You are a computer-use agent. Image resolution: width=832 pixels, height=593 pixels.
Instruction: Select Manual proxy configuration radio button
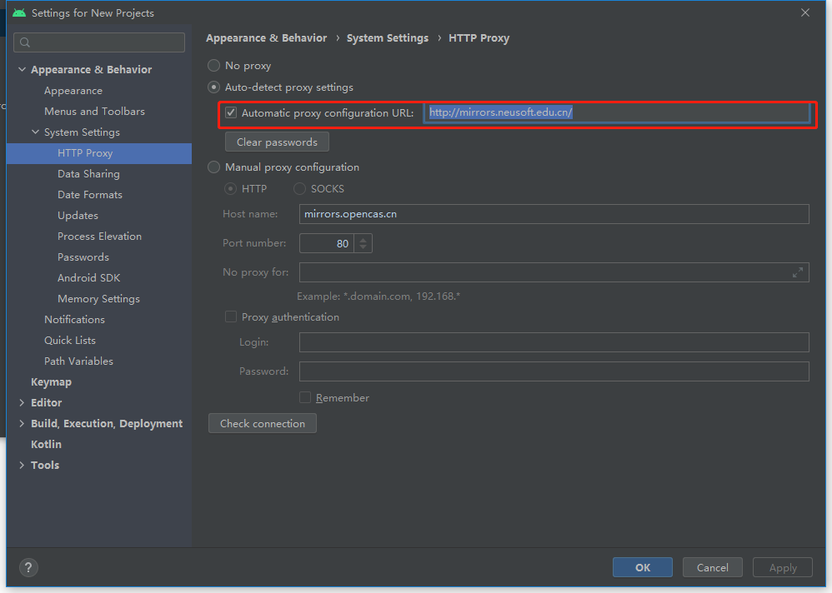pos(214,167)
